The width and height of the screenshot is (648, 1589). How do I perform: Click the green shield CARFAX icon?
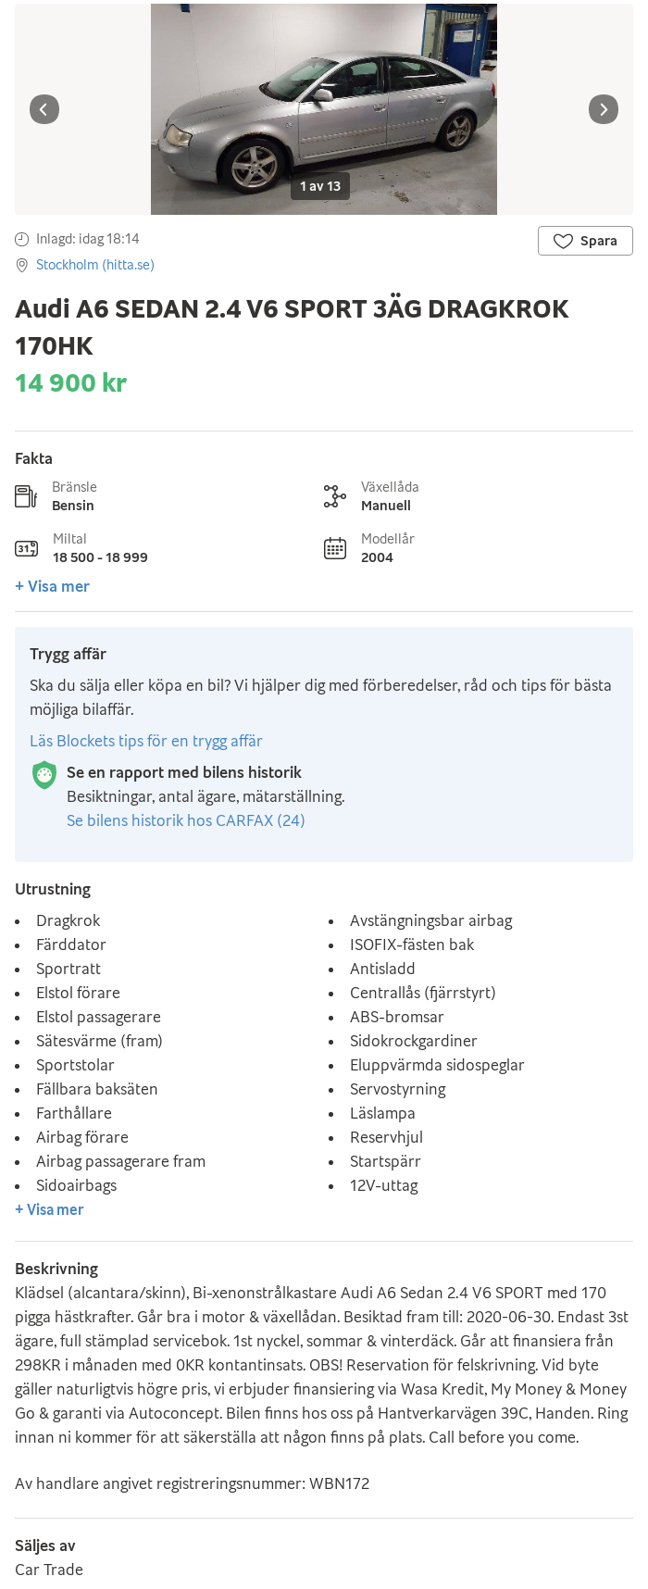click(x=44, y=775)
